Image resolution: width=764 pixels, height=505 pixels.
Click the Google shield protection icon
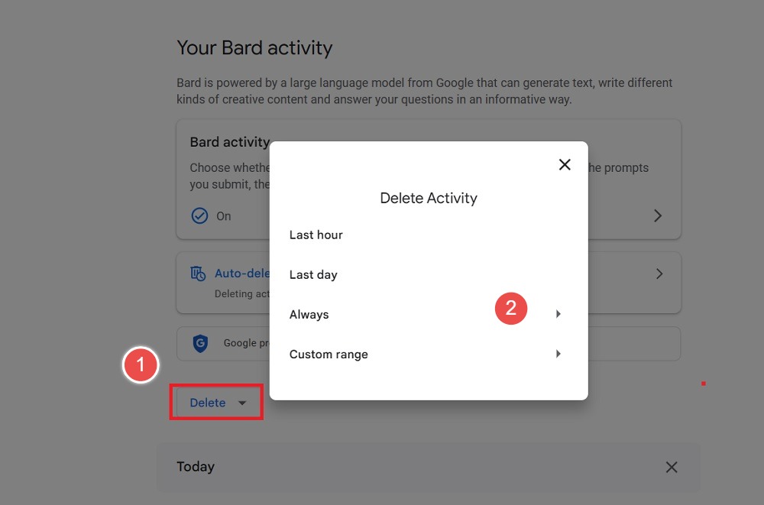(200, 344)
